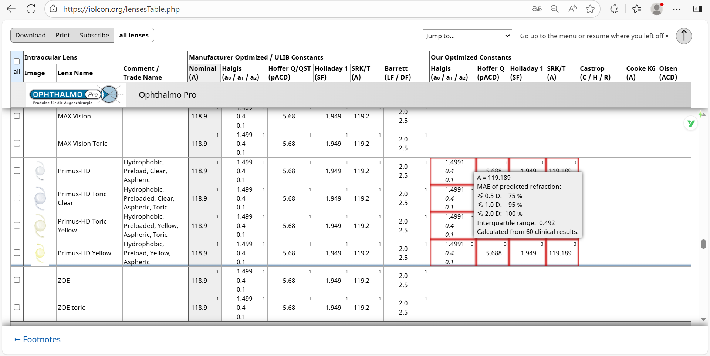This screenshot has width=710, height=356.
Task: Toggle the browser sidebar
Action: click(x=697, y=9)
